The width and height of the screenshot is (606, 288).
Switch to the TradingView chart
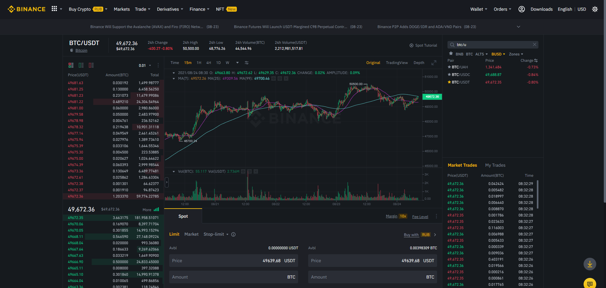[x=397, y=63]
